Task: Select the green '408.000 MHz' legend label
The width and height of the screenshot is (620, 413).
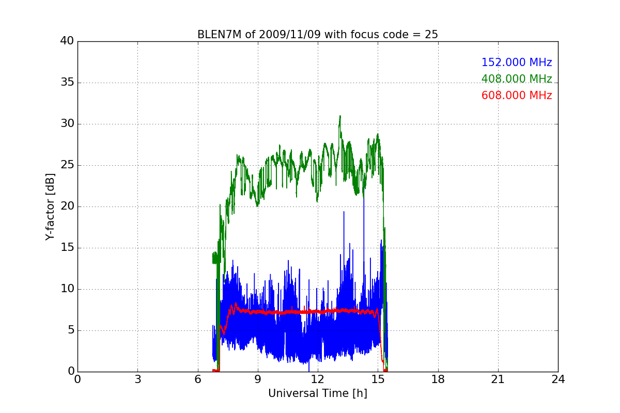Action: (517, 79)
